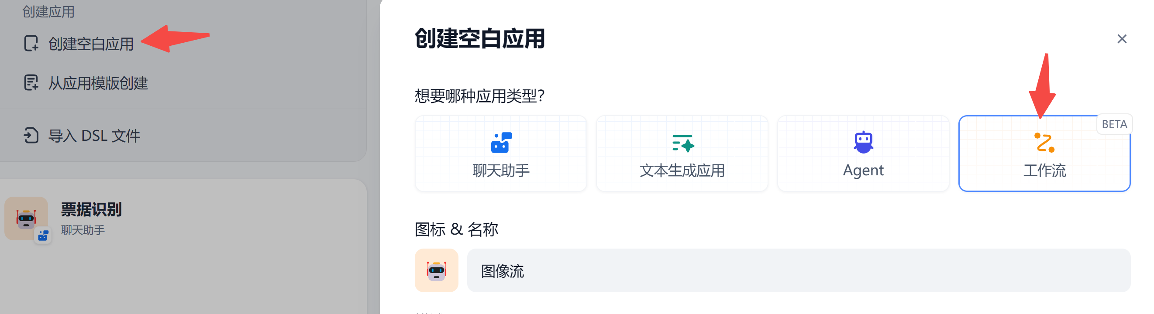This screenshot has height=314, width=1154.
Task: Select Agent as the application type
Action: tap(863, 154)
